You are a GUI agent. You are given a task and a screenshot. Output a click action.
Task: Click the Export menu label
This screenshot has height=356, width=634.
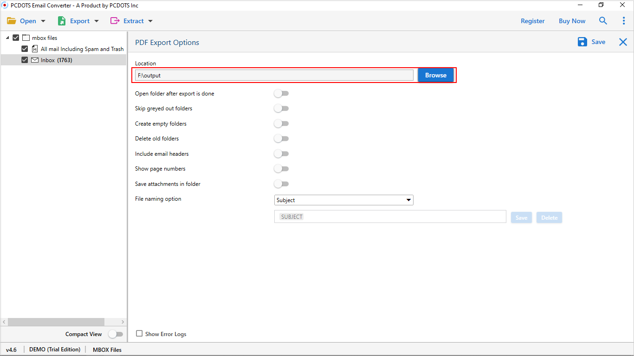80,21
